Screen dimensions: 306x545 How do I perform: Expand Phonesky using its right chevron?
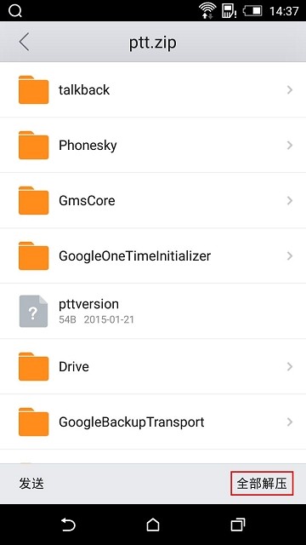point(290,146)
